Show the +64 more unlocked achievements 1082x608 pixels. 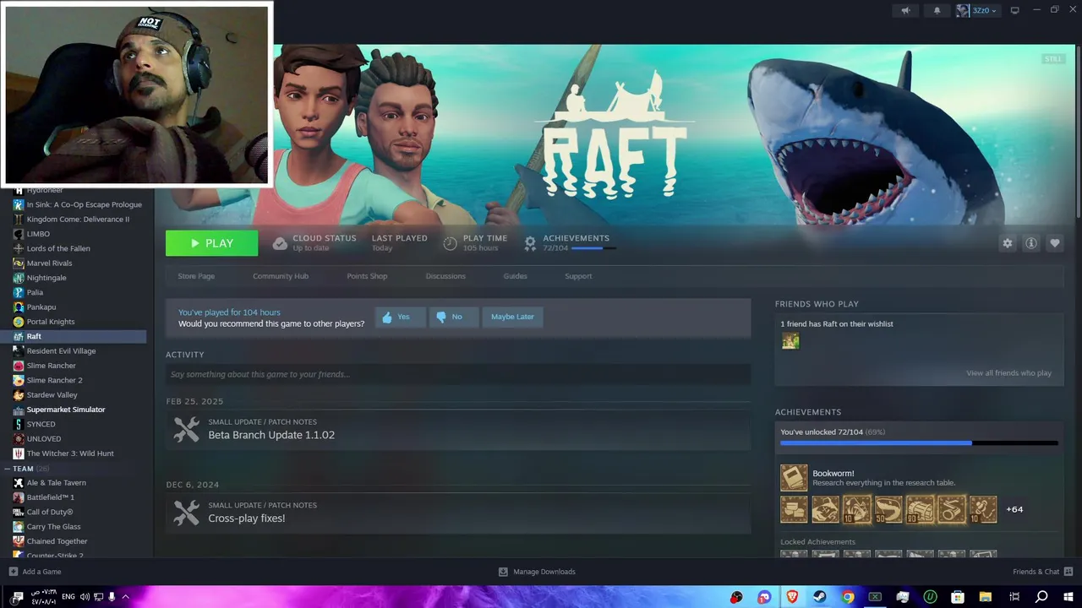(1014, 509)
